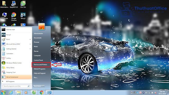Launch Windows Media Center from Start menu
Image resolution: width=169 pixels, height=95 pixels.
[16, 63]
